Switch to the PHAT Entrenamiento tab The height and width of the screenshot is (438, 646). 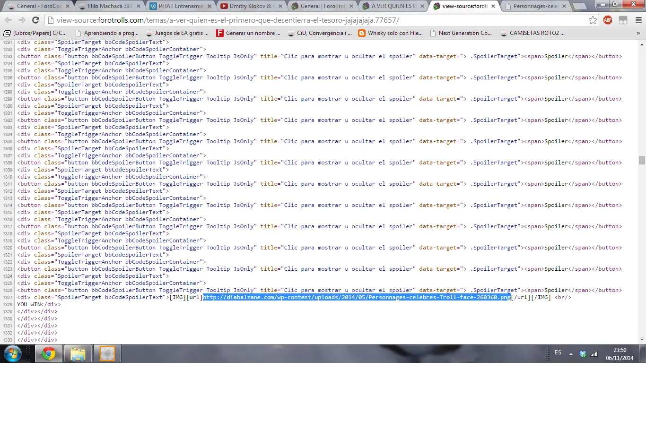(180, 6)
